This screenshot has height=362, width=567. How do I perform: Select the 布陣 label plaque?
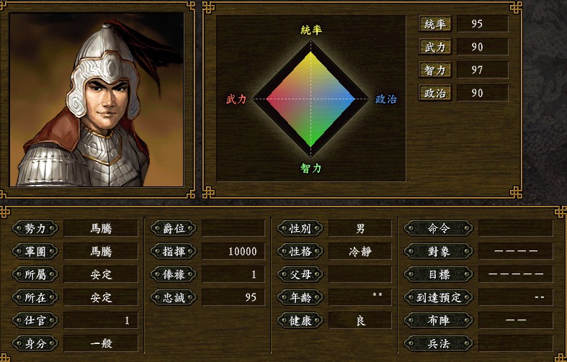pos(439,320)
